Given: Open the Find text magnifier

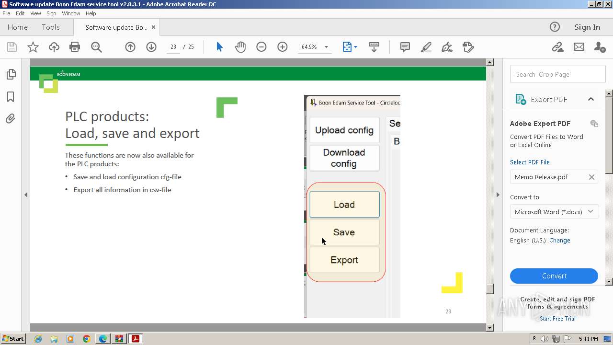Looking at the screenshot, I should coord(96,47).
